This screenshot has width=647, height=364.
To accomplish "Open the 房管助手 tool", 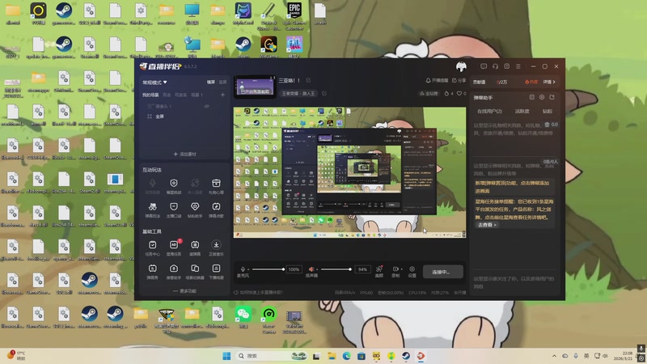I will [x=174, y=272].
